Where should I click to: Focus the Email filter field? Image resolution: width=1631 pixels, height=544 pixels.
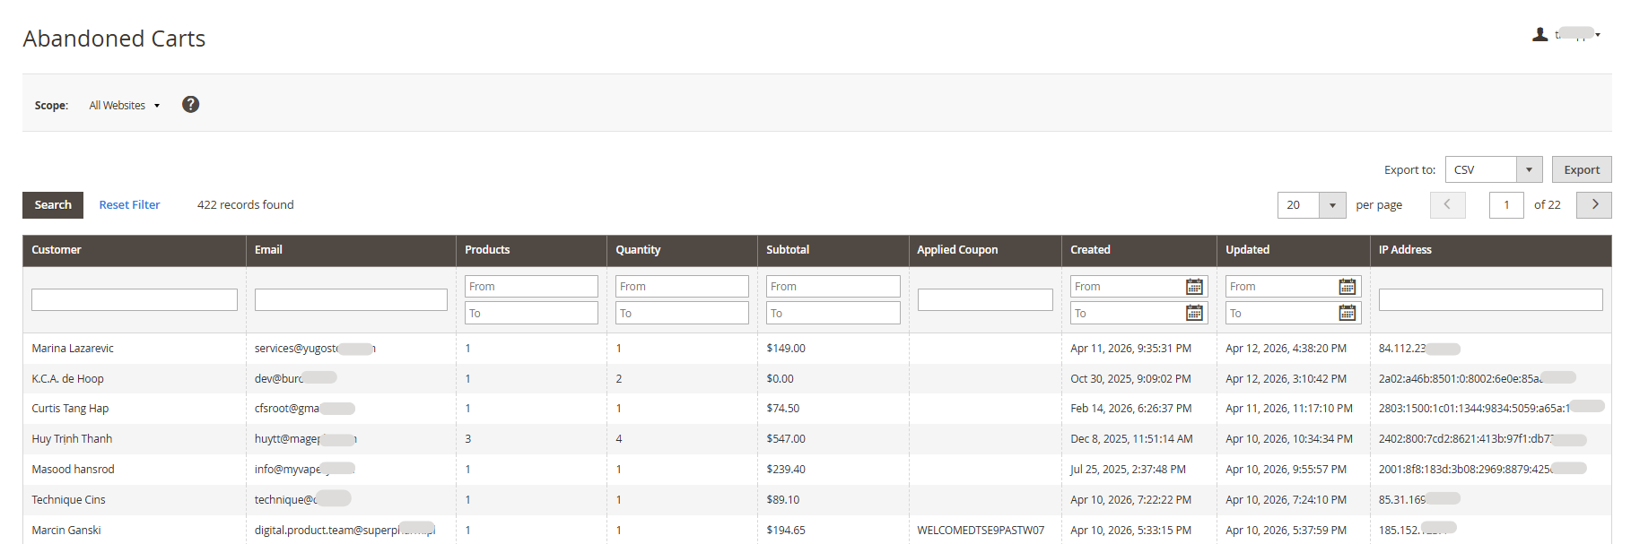tap(351, 299)
